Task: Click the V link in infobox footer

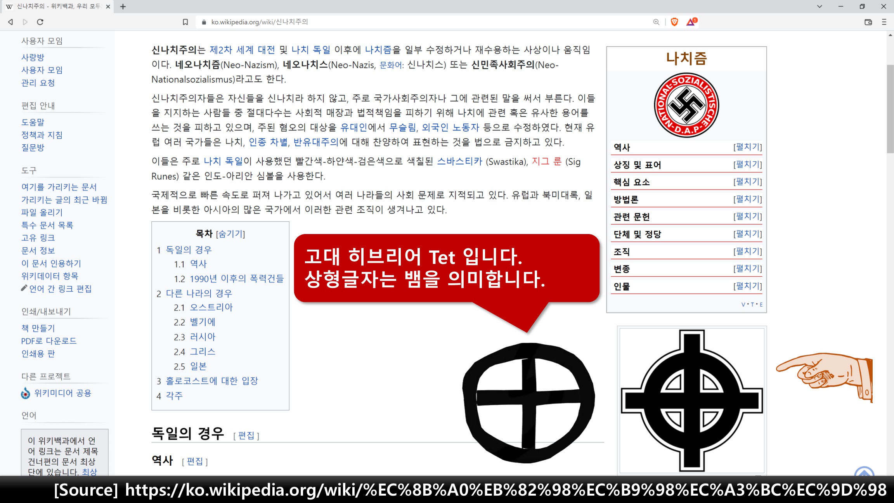Action: point(743,305)
